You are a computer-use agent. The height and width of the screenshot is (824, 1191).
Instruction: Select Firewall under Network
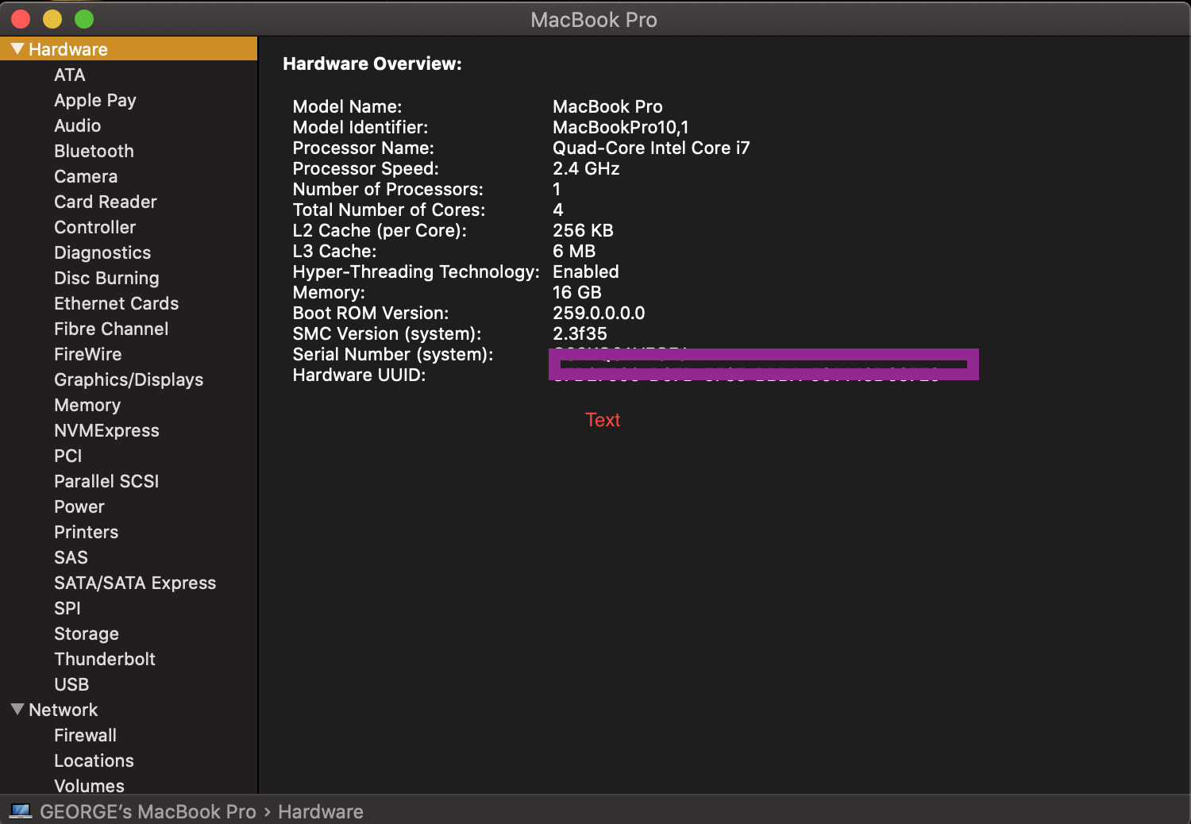pos(86,735)
